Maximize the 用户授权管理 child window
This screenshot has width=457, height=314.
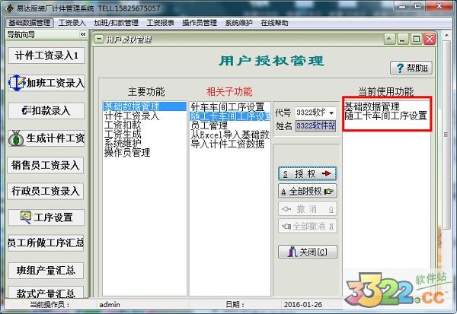(x=416, y=39)
